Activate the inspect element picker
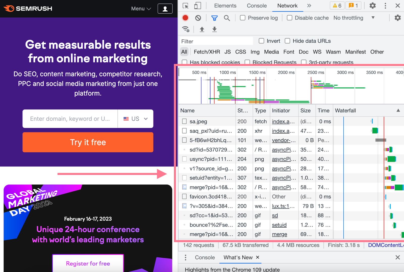 (186, 6)
